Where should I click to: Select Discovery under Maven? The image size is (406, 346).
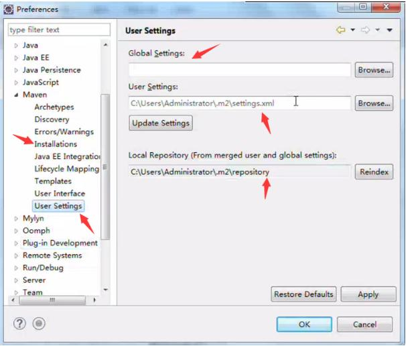click(52, 119)
